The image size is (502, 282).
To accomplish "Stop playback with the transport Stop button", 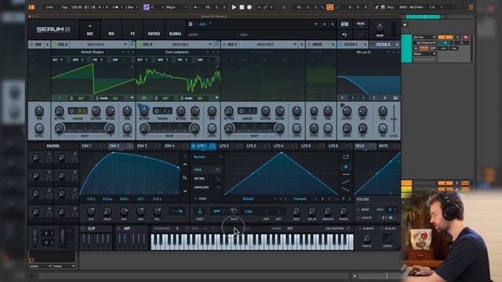I will (x=242, y=7).
